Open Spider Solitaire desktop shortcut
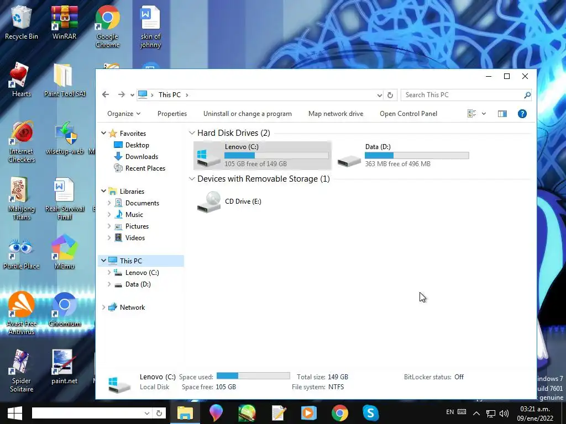 click(22, 371)
